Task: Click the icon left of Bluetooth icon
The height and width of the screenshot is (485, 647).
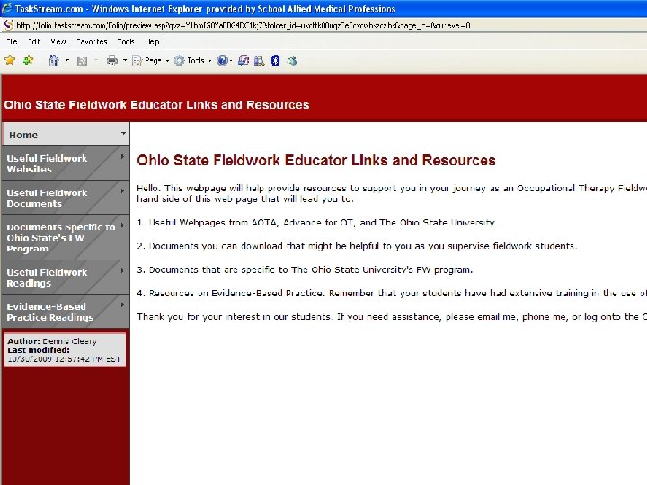Action: coord(259,61)
